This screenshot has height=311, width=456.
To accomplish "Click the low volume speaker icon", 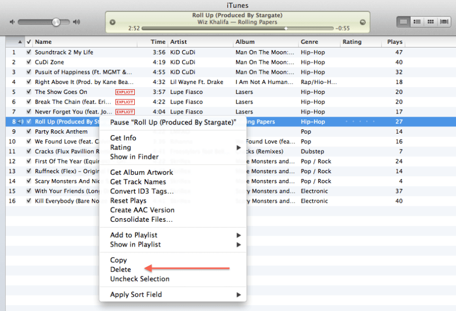I will tap(12, 22).
